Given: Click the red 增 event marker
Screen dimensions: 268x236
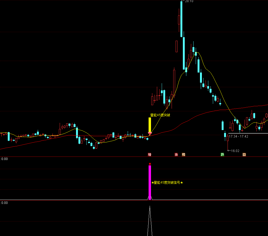Looking at the screenshot, I should coord(150,154).
